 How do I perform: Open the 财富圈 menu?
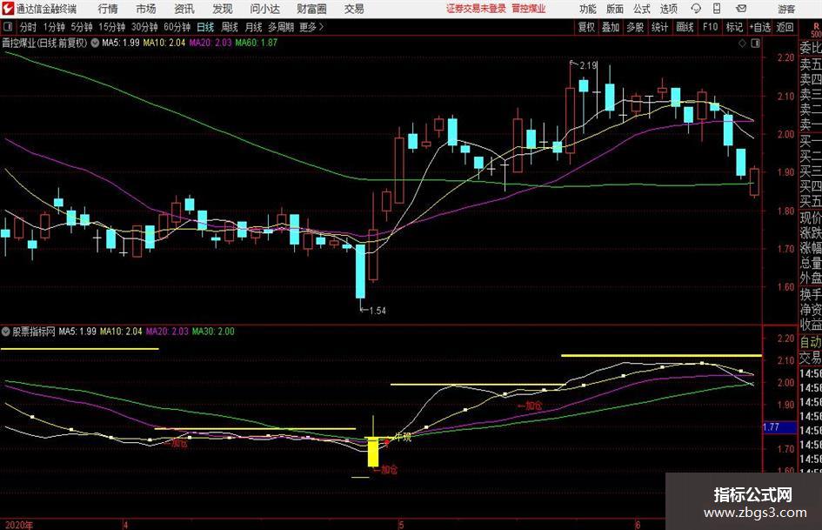coord(311,9)
